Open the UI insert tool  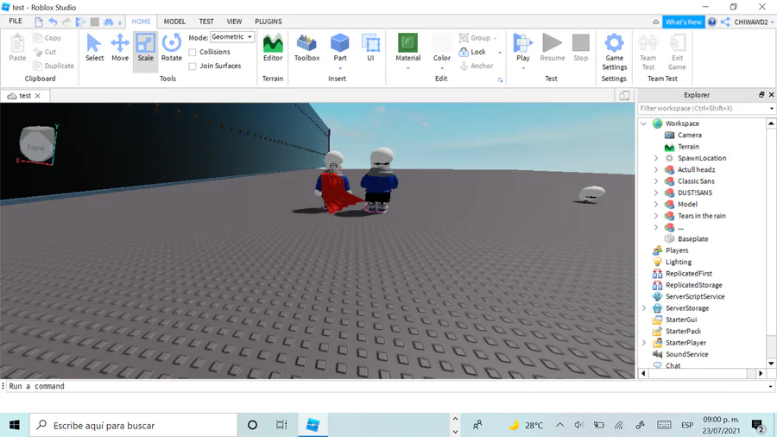370,47
